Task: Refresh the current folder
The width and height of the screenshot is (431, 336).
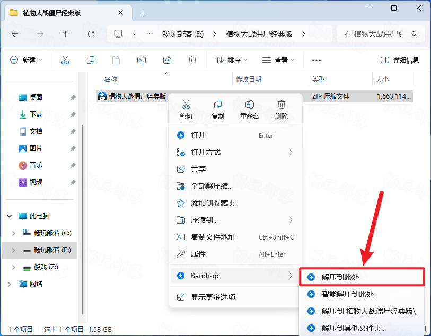Action: coord(91,34)
